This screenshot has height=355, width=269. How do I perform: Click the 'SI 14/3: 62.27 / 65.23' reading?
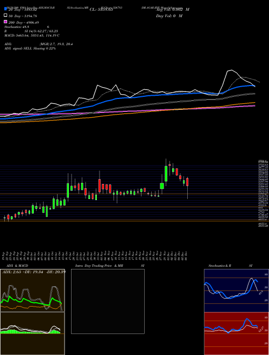(41, 31)
